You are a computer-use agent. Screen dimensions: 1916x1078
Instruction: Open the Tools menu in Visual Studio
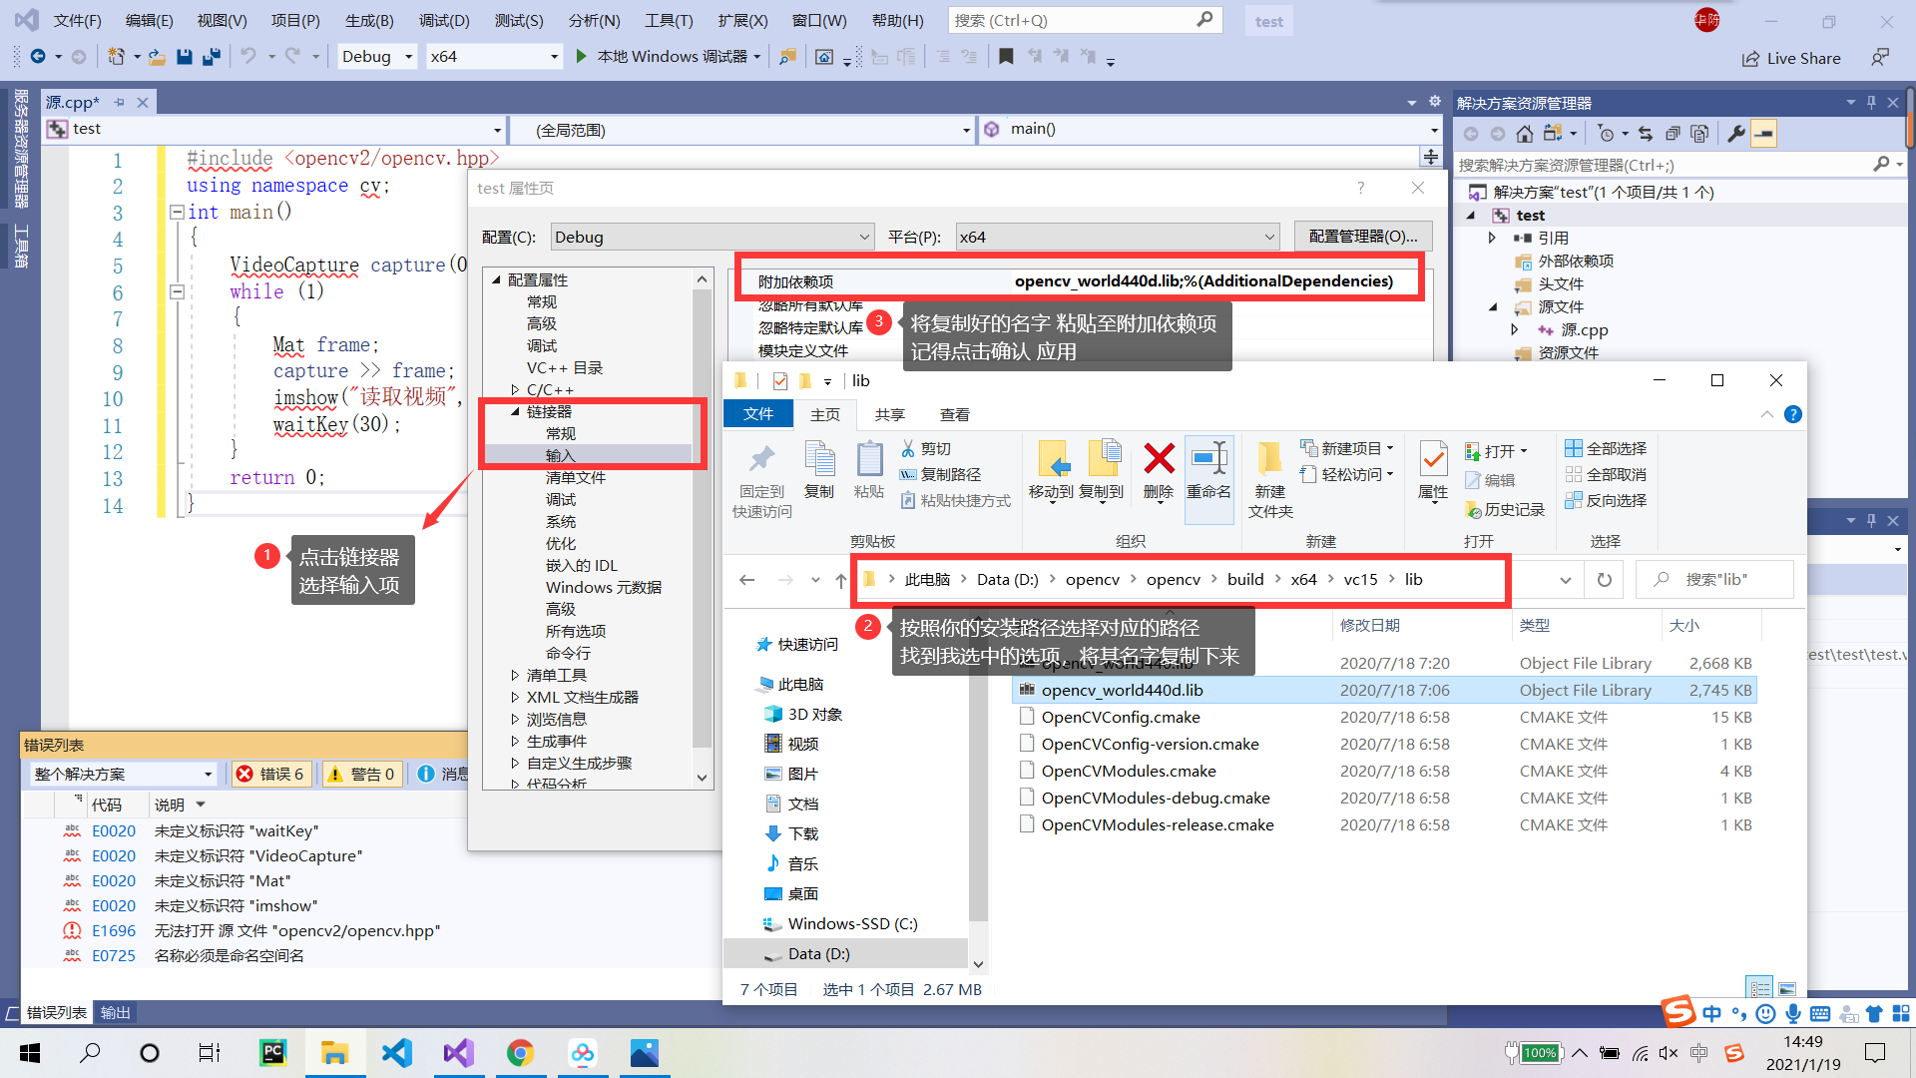(x=669, y=21)
